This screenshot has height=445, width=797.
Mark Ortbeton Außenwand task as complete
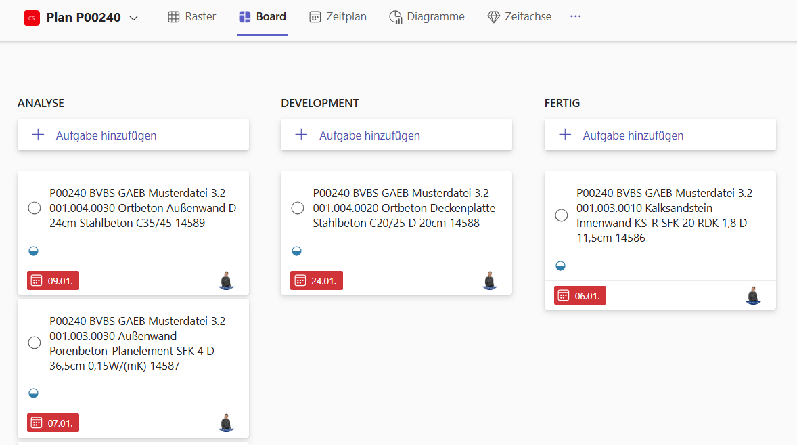point(35,208)
